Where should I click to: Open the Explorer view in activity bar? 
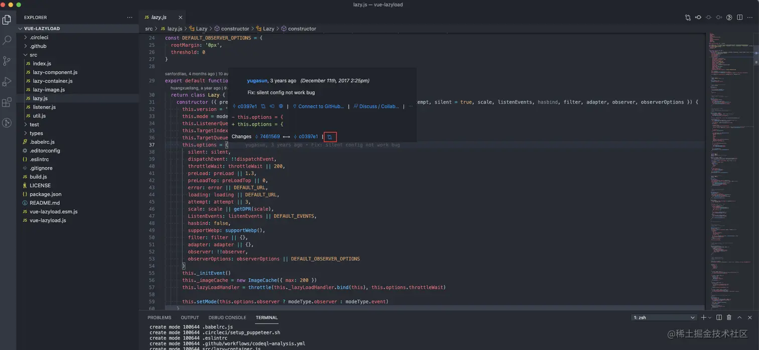tap(7, 20)
